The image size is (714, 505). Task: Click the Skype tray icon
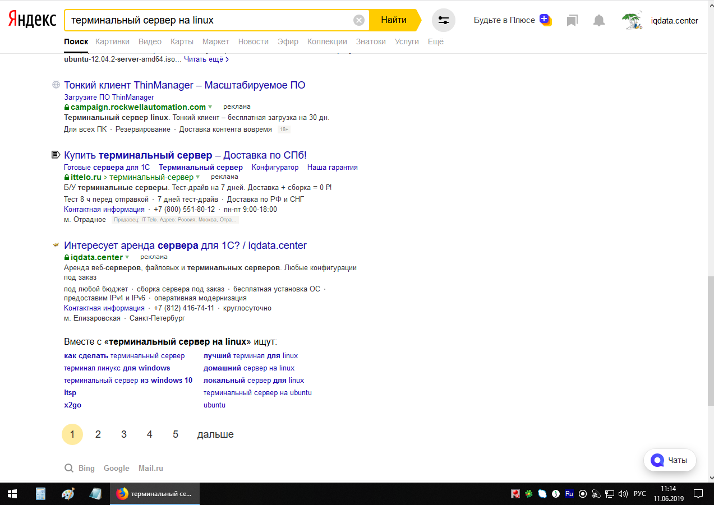pos(542,494)
